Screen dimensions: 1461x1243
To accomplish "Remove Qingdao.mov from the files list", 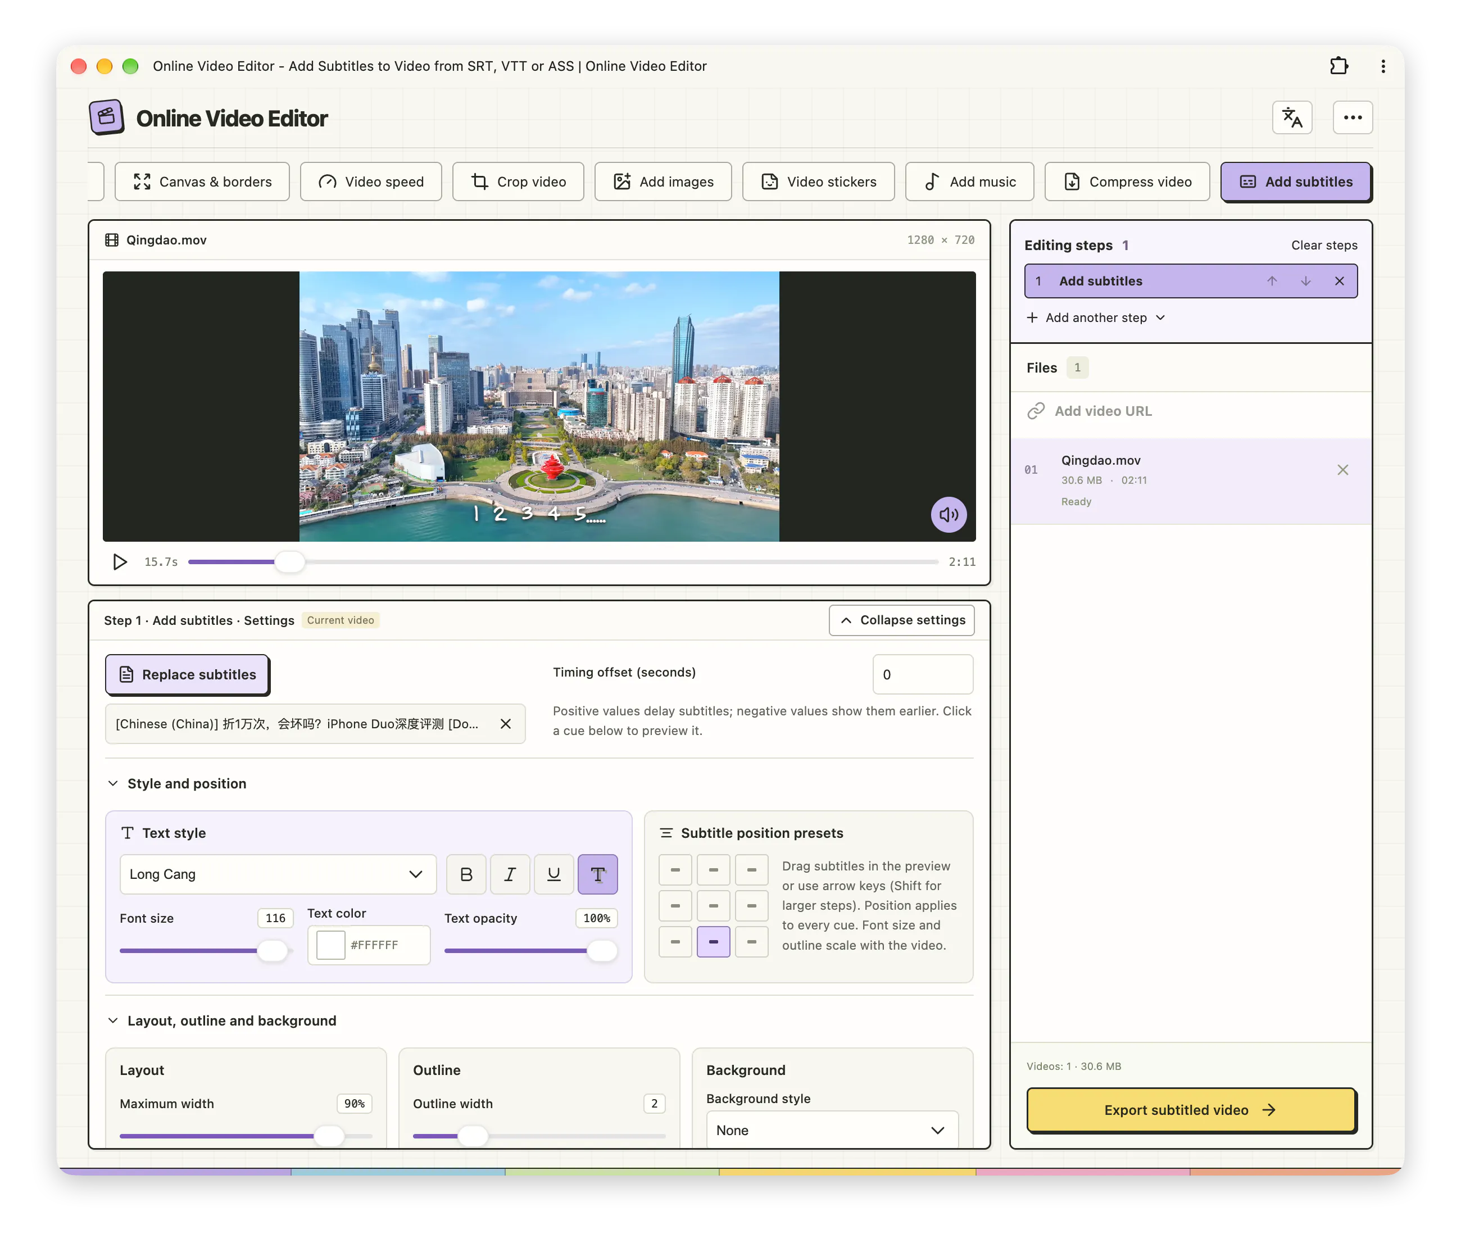I will 1342,470.
